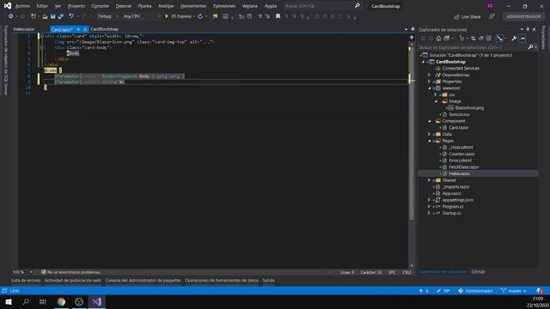Click the ADMINISTRADOR button
This screenshot has width=550, height=309.
tap(523, 16)
